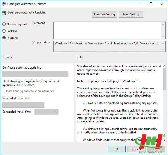Confirm with the OK button
This screenshot has width=168, height=155.
[117, 149]
